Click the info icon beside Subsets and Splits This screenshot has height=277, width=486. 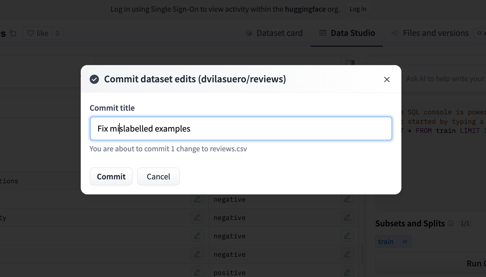(451, 224)
